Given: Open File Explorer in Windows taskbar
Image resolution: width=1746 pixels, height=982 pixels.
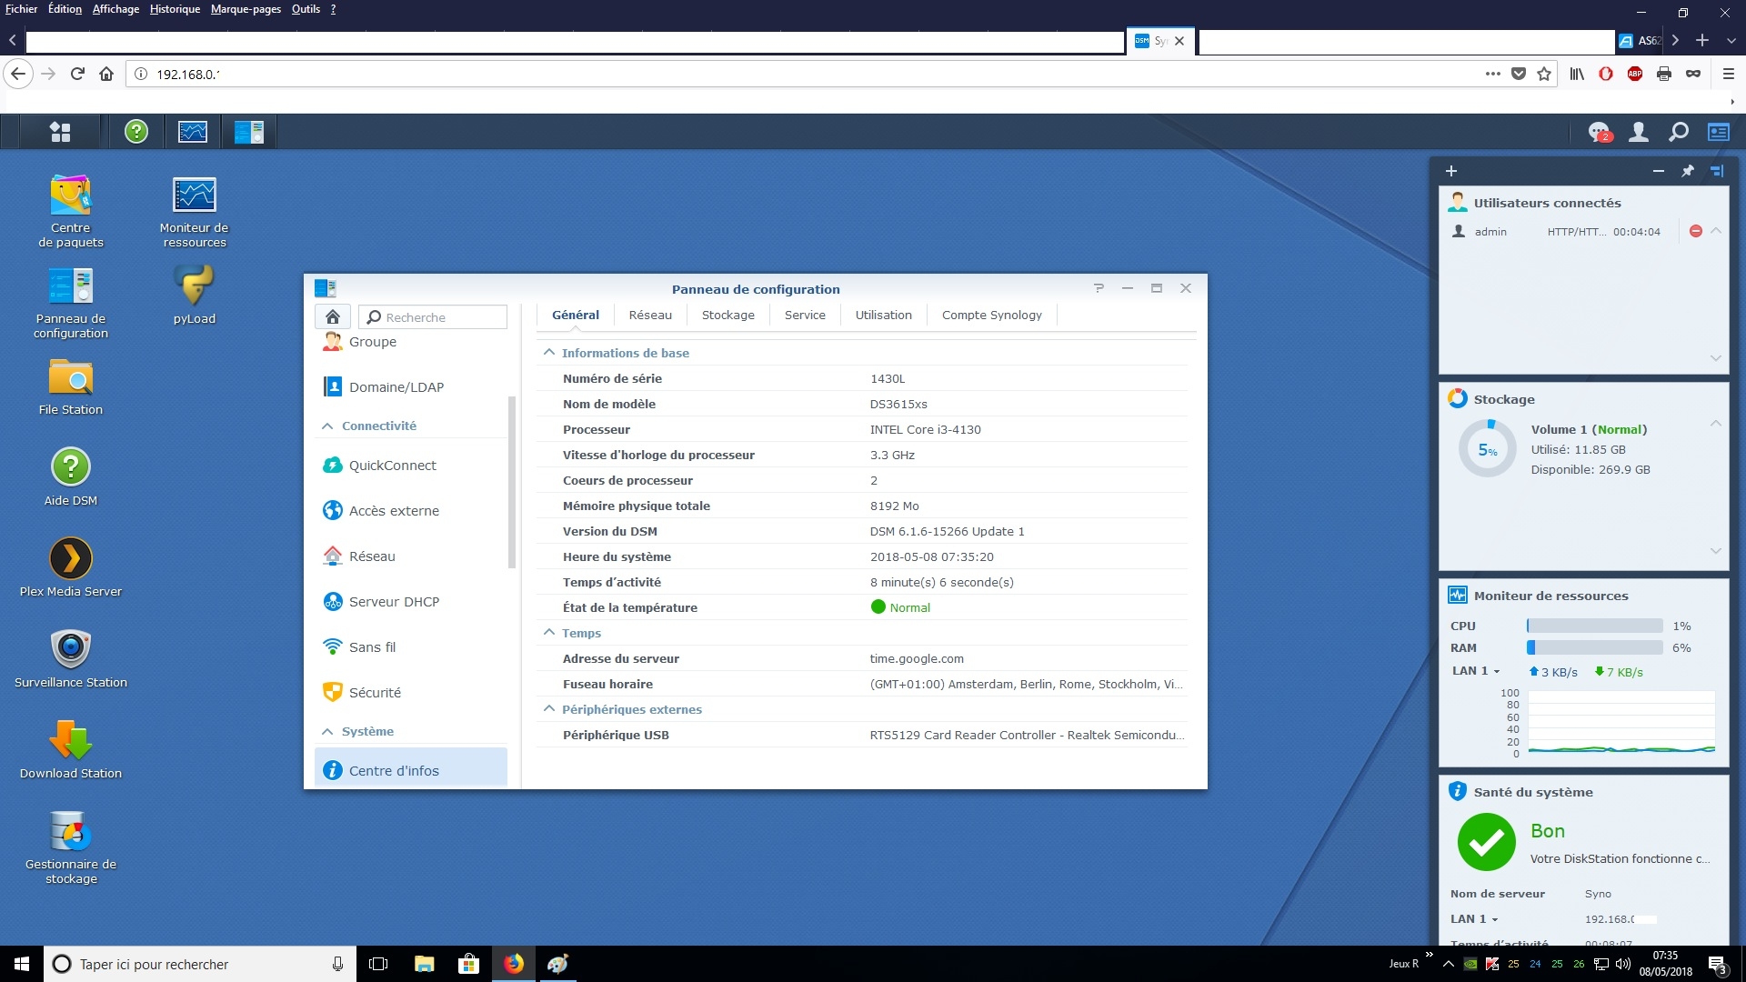Looking at the screenshot, I should pos(424,964).
